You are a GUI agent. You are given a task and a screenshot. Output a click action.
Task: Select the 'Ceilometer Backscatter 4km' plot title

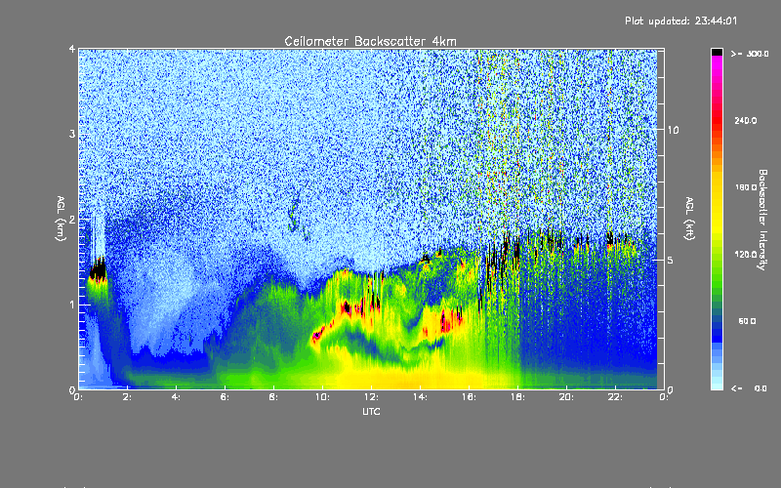click(x=370, y=41)
